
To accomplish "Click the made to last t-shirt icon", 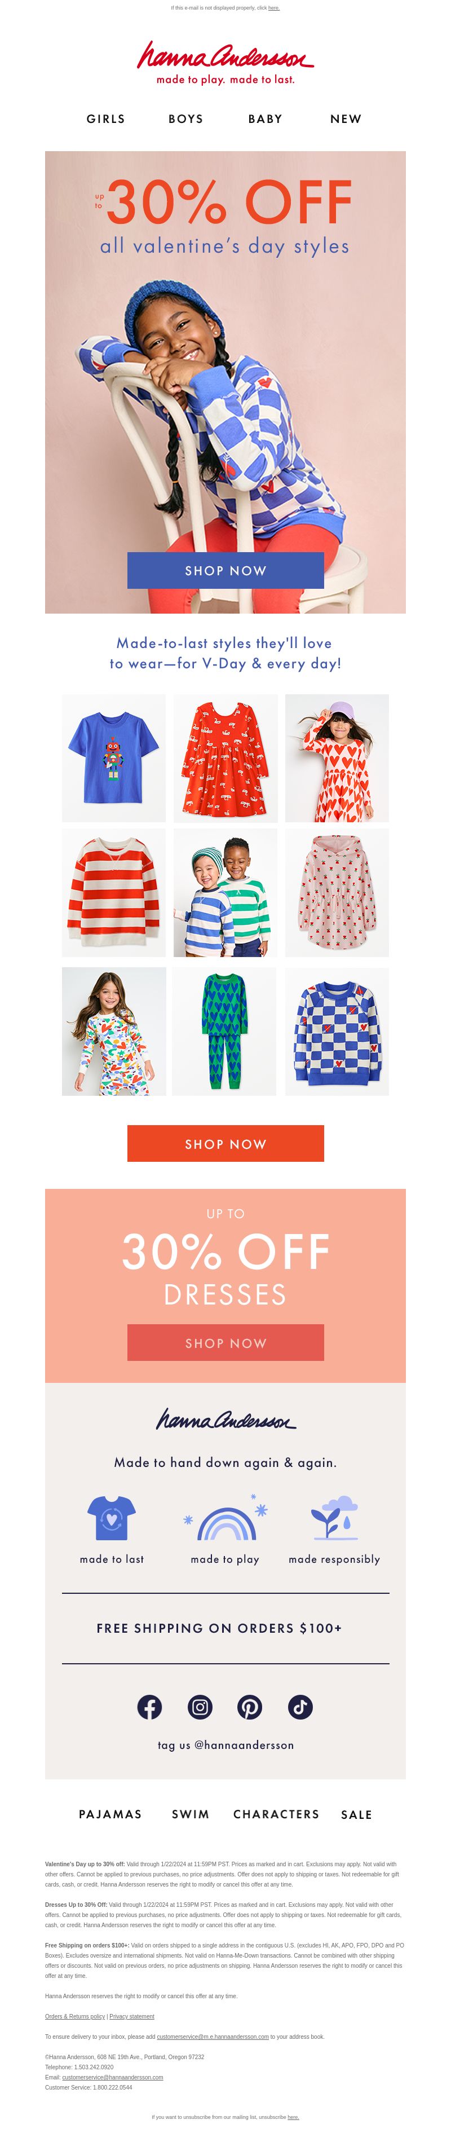I will coord(112,1517).
